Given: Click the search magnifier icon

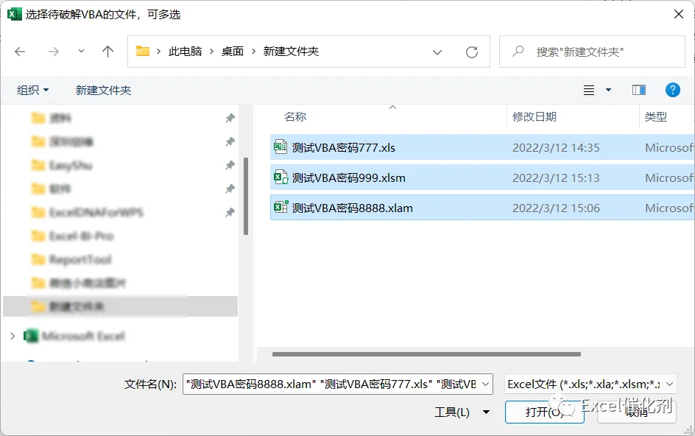Looking at the screenshot, I should click(518, 52).
